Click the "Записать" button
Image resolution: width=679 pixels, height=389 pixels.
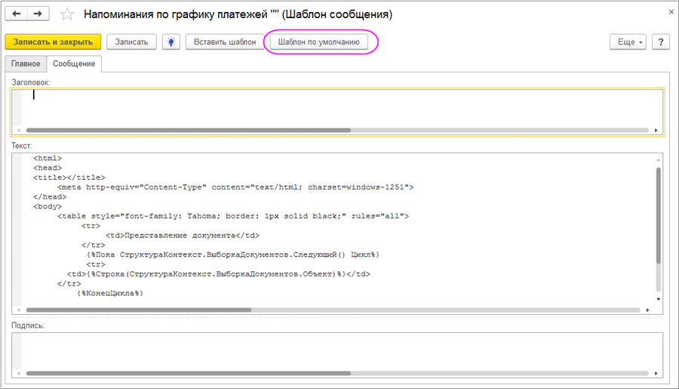tap(132, 42)
